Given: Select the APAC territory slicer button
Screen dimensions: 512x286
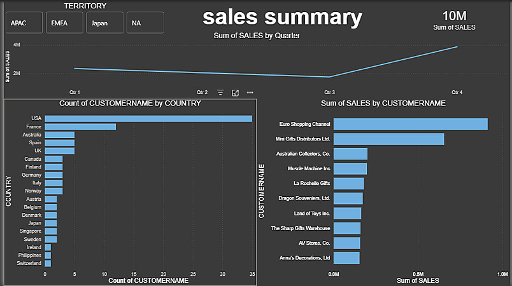Looking at the screenshot, I should [x=24, y=22].
